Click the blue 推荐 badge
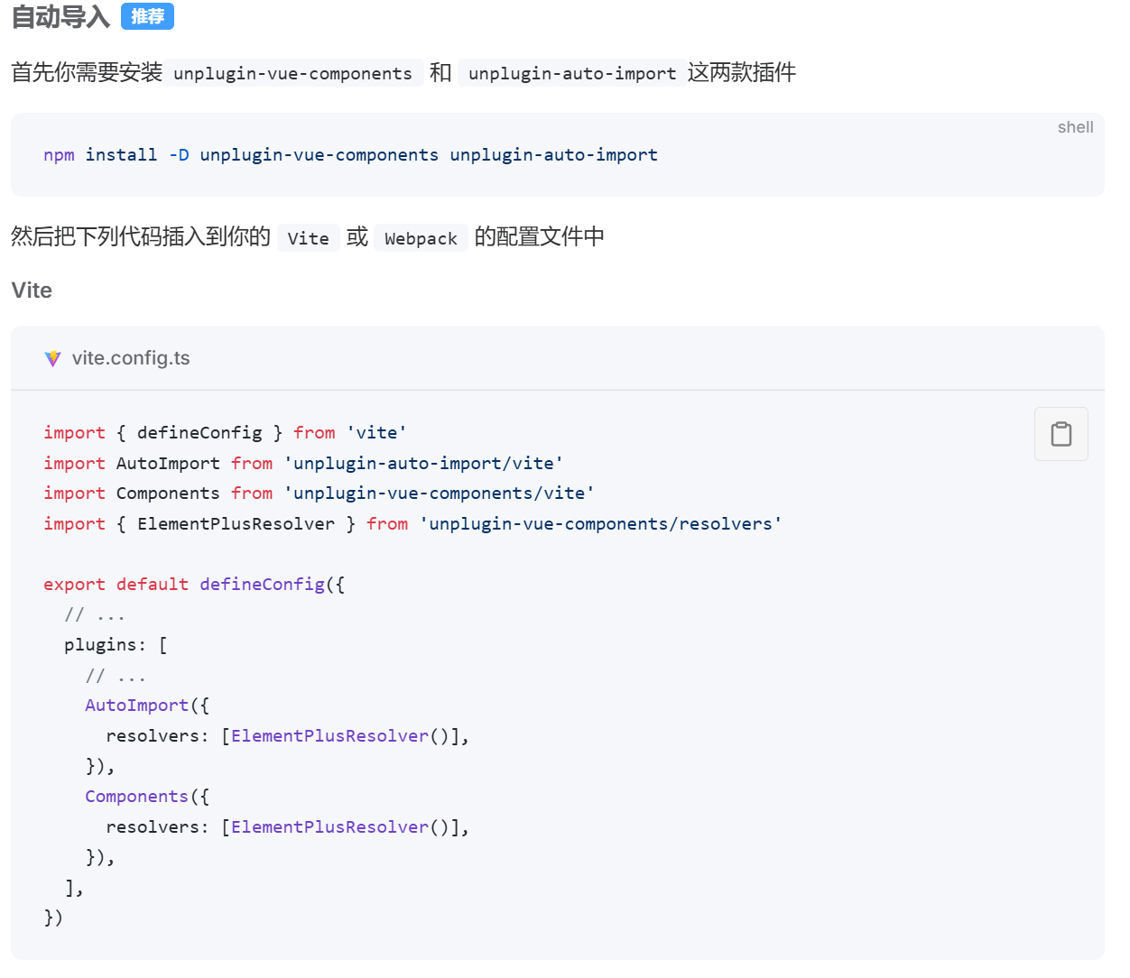1130x978 pixels. coord(147,16)
